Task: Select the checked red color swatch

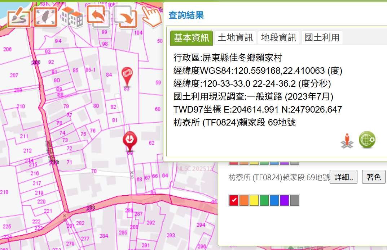Action: 234,200
